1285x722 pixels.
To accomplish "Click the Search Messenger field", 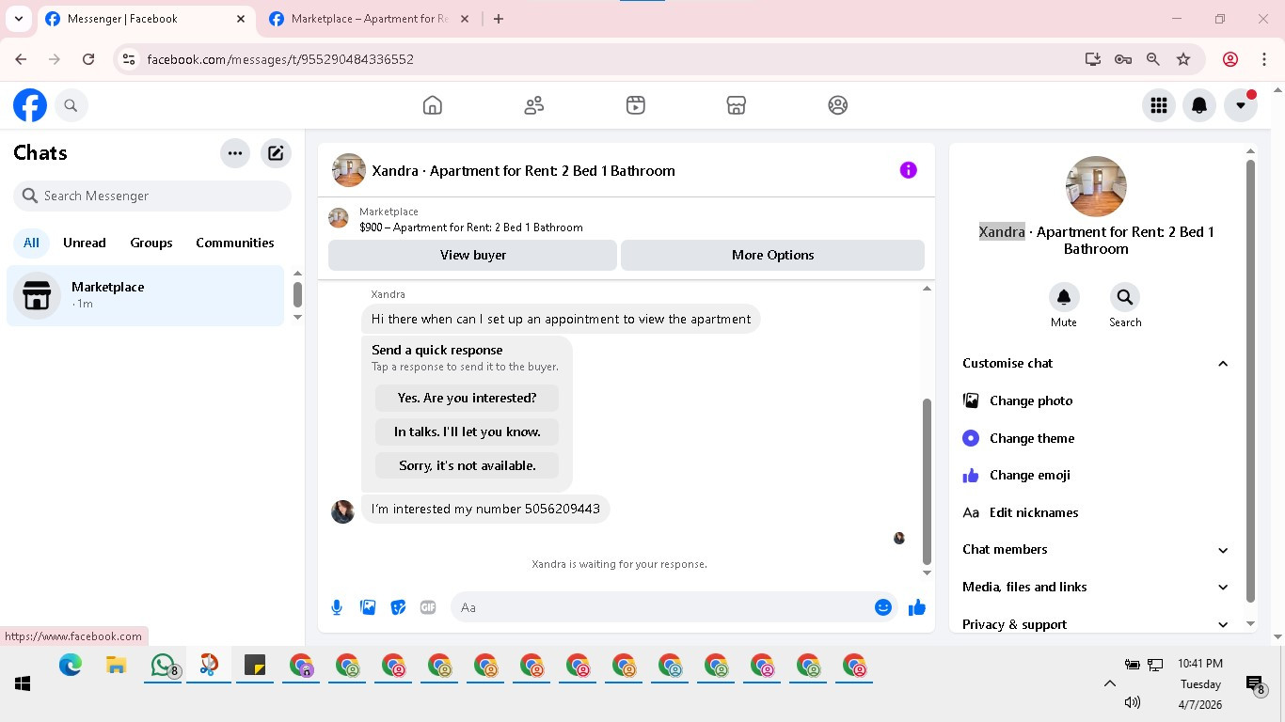I will 152,196.
